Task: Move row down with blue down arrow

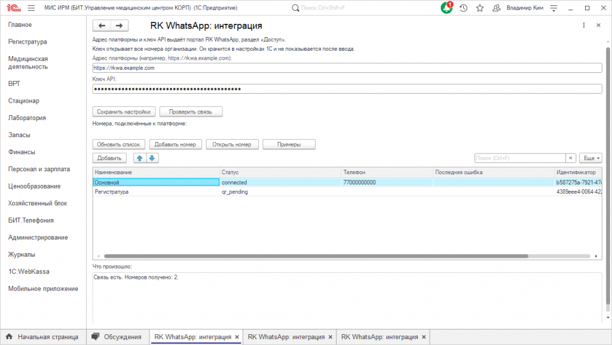Action: (152, 158)
